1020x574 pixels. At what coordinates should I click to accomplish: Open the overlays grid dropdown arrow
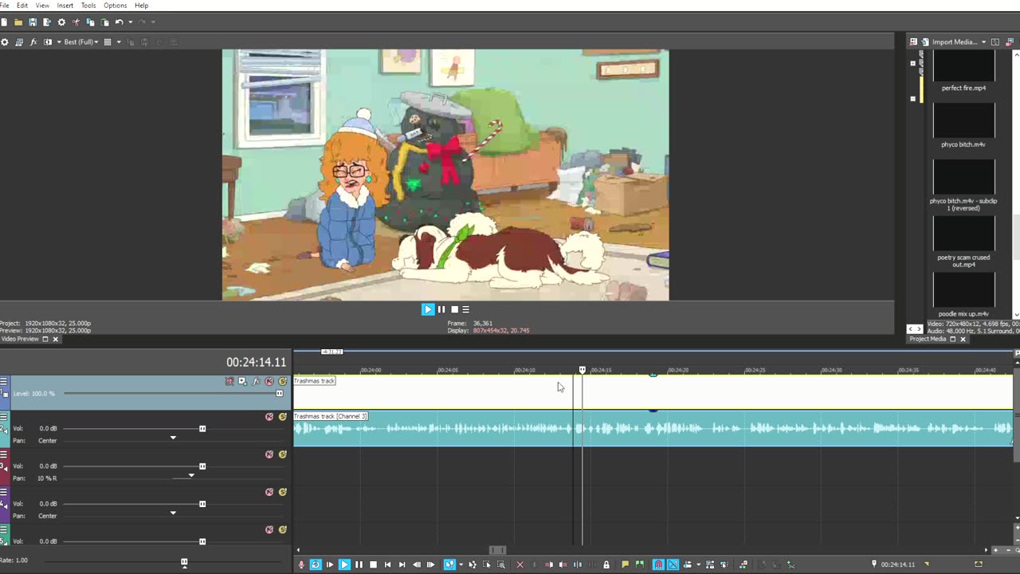tap(119, 42)
